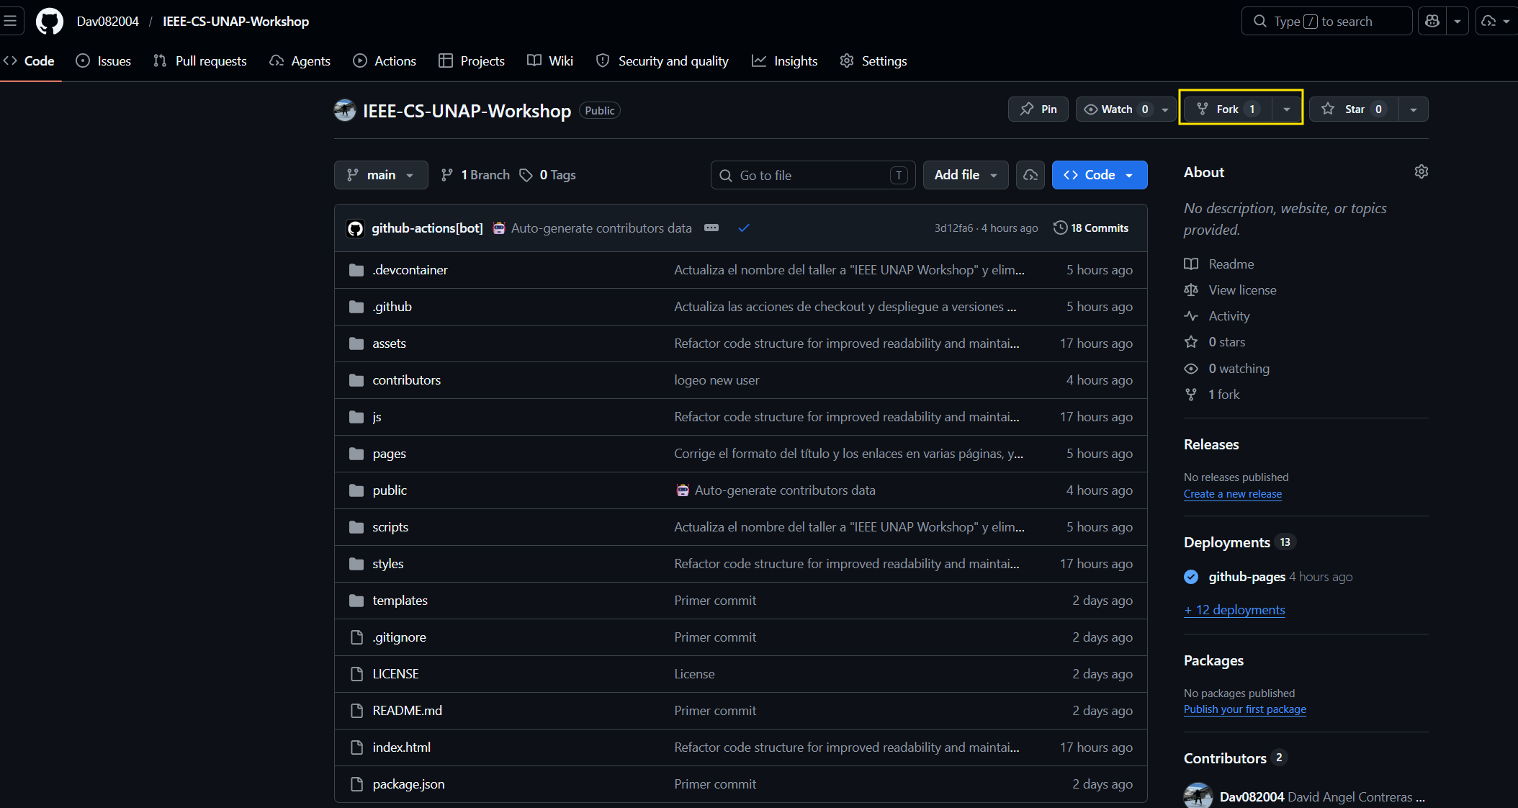Open the js folder

tap(377, 416)
